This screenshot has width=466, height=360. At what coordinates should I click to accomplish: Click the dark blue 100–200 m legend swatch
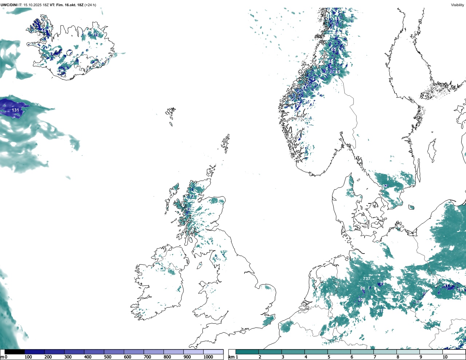coord(35,352)
